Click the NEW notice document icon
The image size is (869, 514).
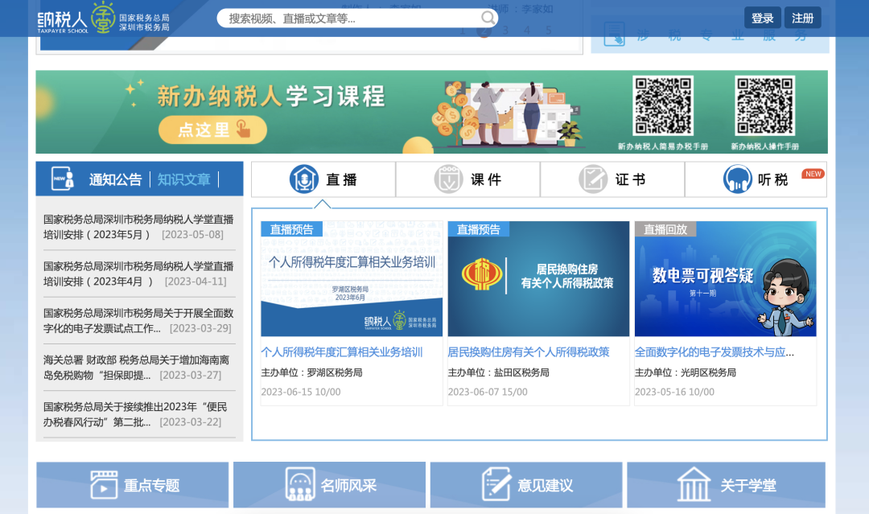point(63,179)
